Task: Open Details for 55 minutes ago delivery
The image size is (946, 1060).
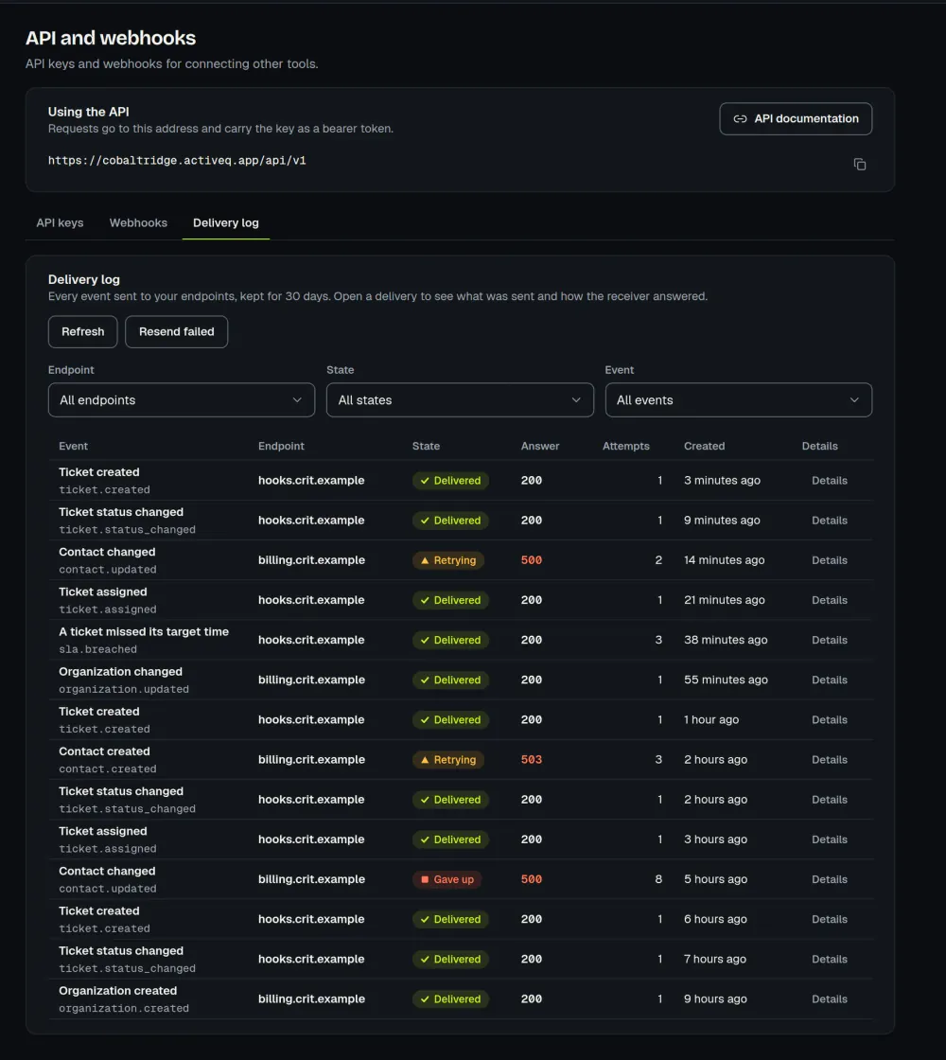Action: coord(829,680)
